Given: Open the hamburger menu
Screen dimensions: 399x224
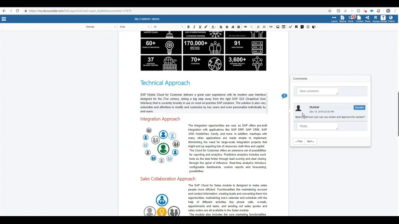Looking at the screenshot, I should [4, 19].
